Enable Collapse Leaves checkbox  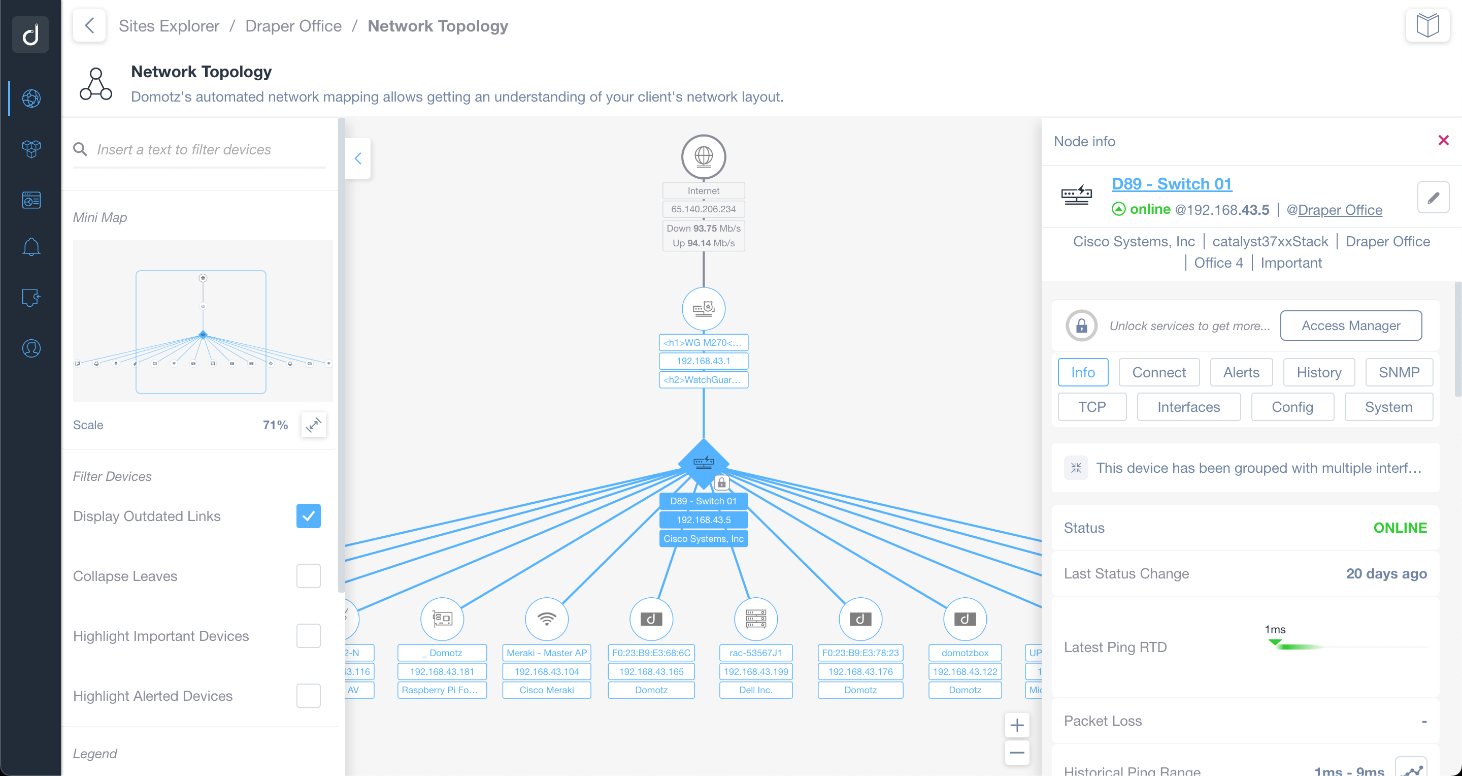pos(308,575)
